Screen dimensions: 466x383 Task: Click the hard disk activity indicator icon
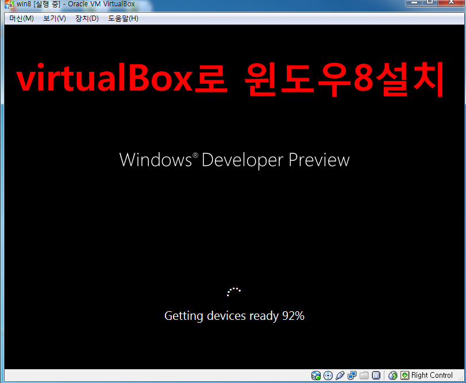click(x=316, y=376)
